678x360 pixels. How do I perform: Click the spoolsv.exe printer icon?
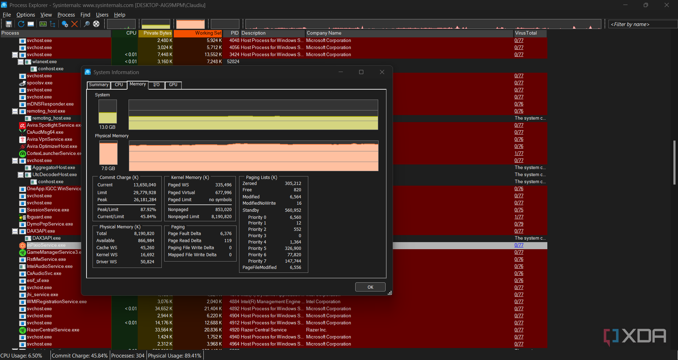point(22,83)
